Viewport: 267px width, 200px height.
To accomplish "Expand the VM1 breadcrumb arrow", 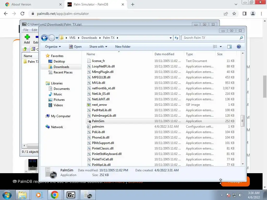I will [x=78, y=38].
